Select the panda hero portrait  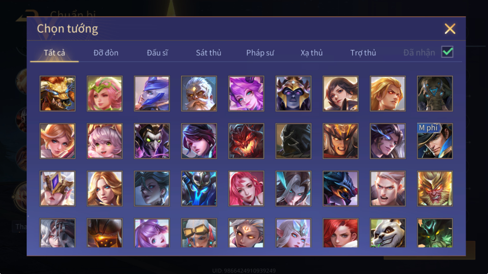click(387, 233)
